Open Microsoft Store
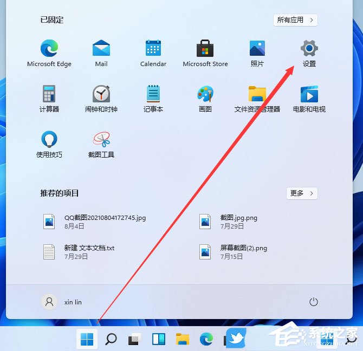 click(x=205, y=53)
